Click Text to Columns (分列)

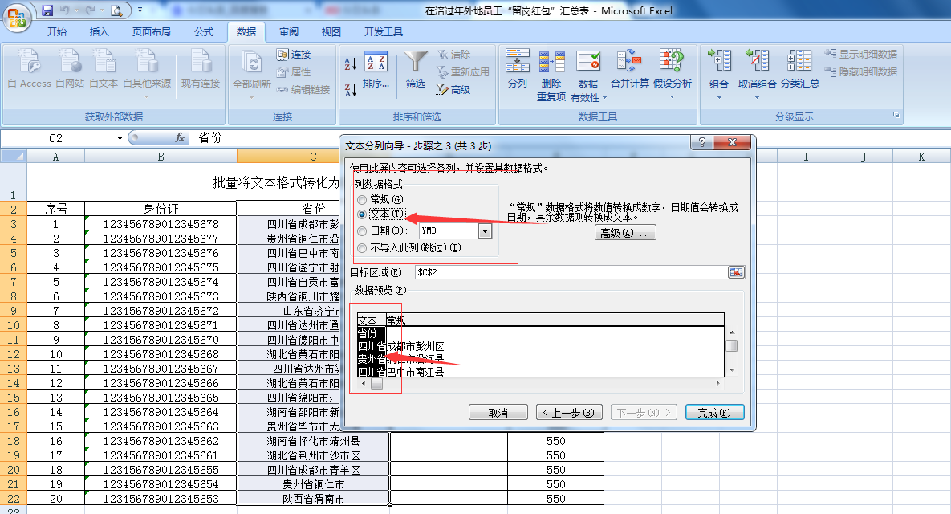pyautogui.click(x=518, y=68)
